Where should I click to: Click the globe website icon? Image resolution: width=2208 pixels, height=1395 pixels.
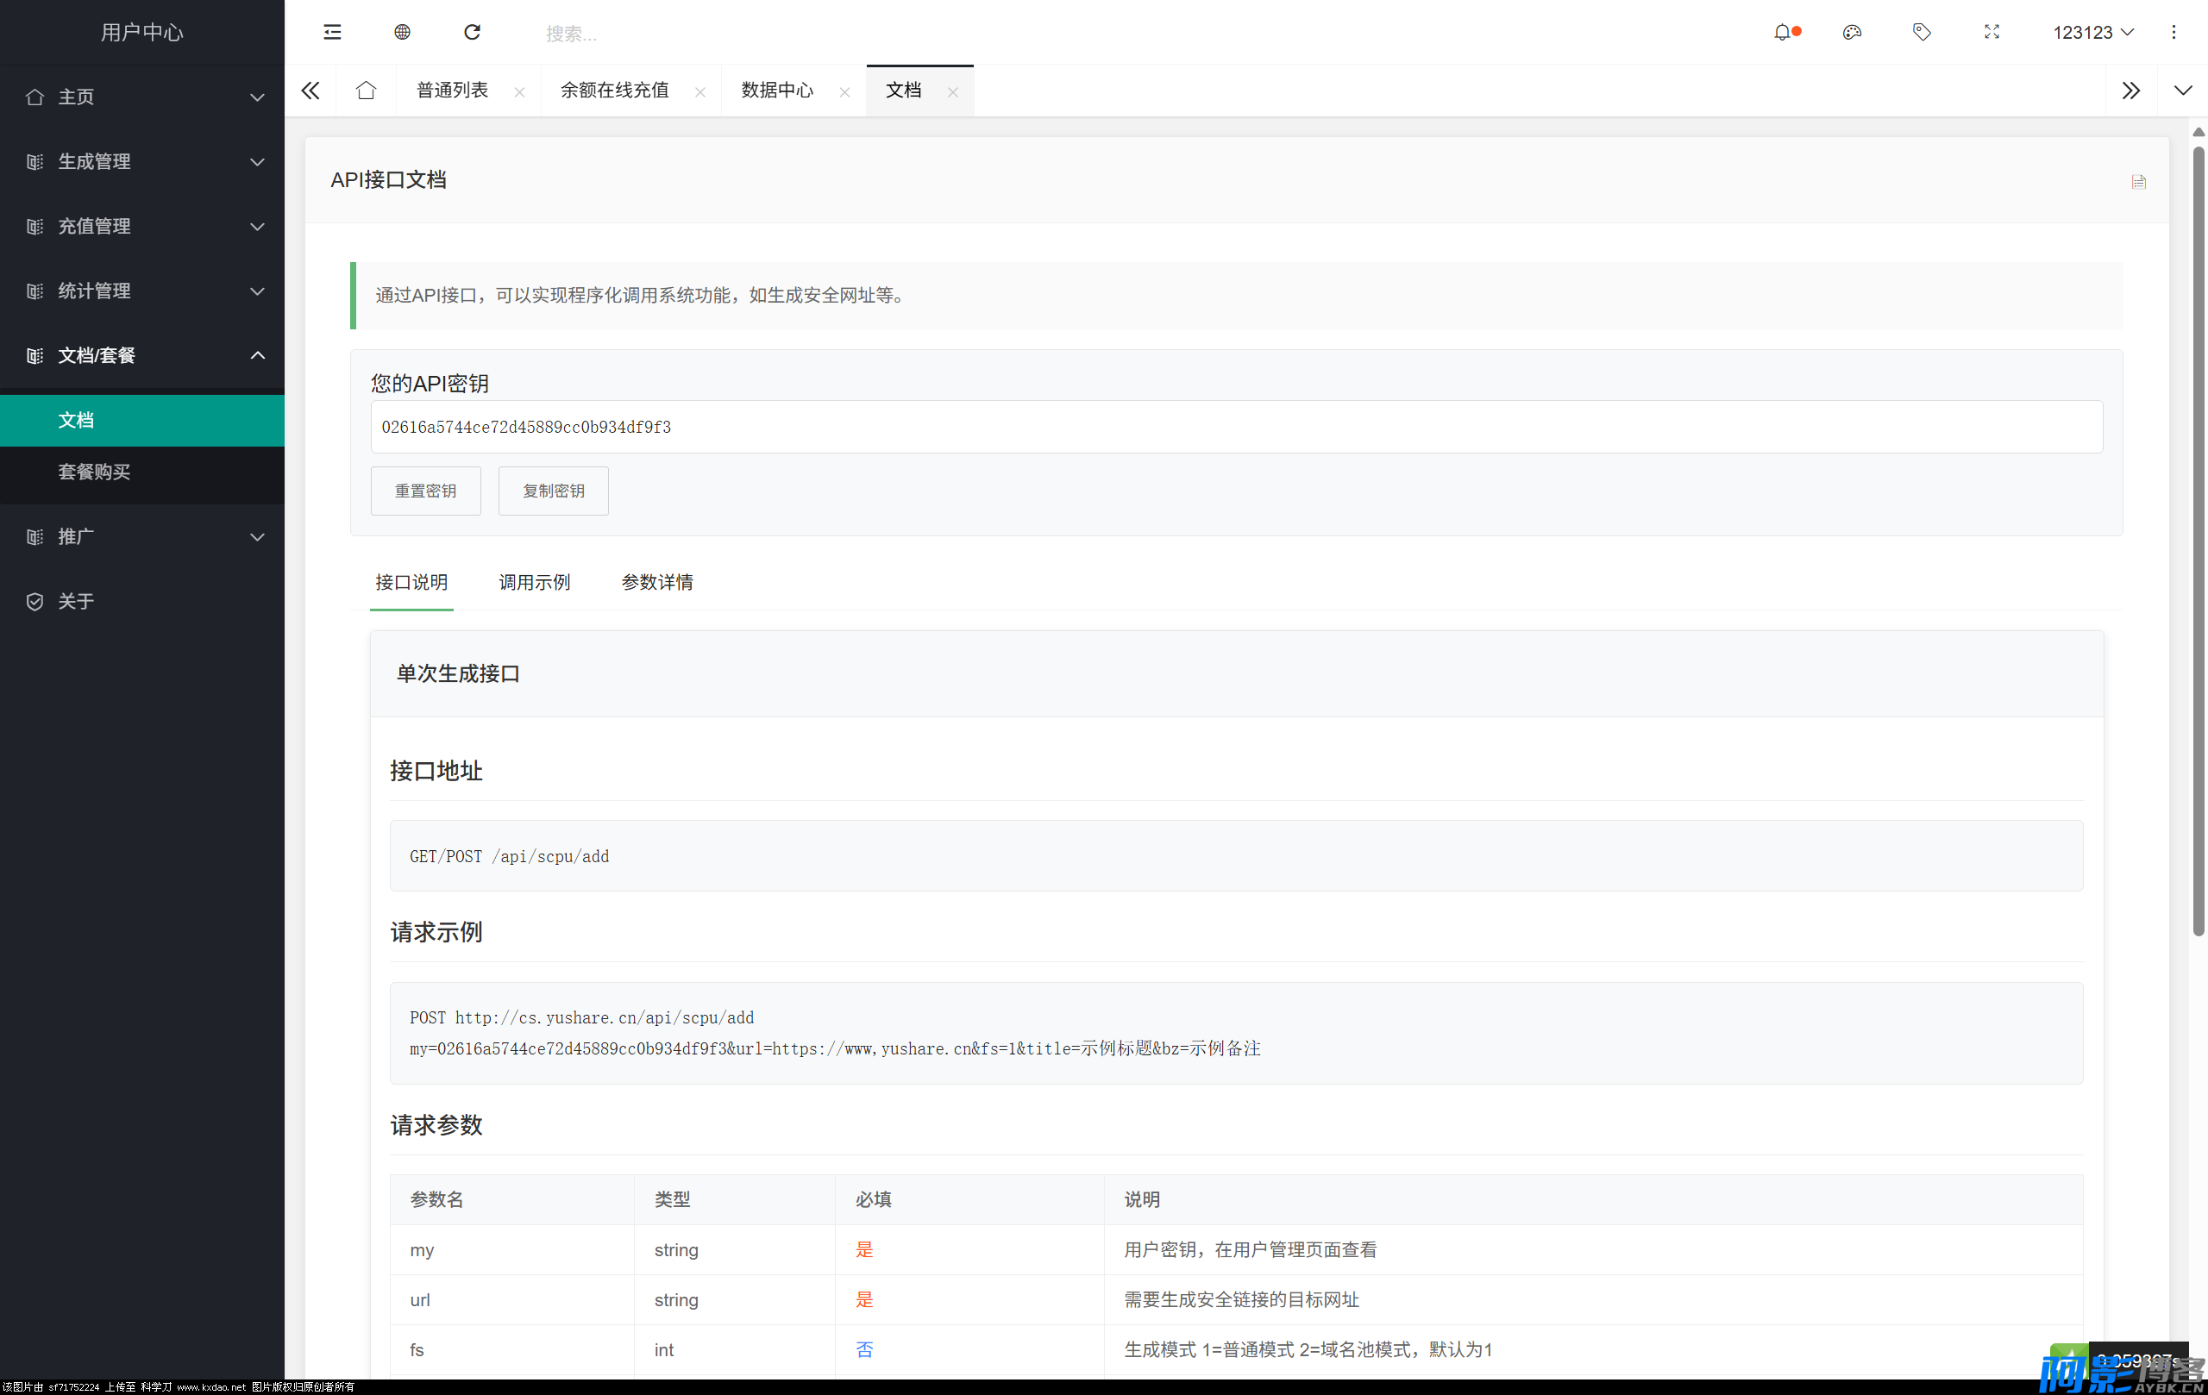(402, 32)
